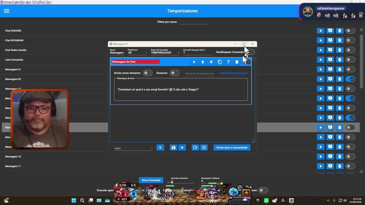Export the command to file
This screenshot has width=365, height=205.
[195, 147]
